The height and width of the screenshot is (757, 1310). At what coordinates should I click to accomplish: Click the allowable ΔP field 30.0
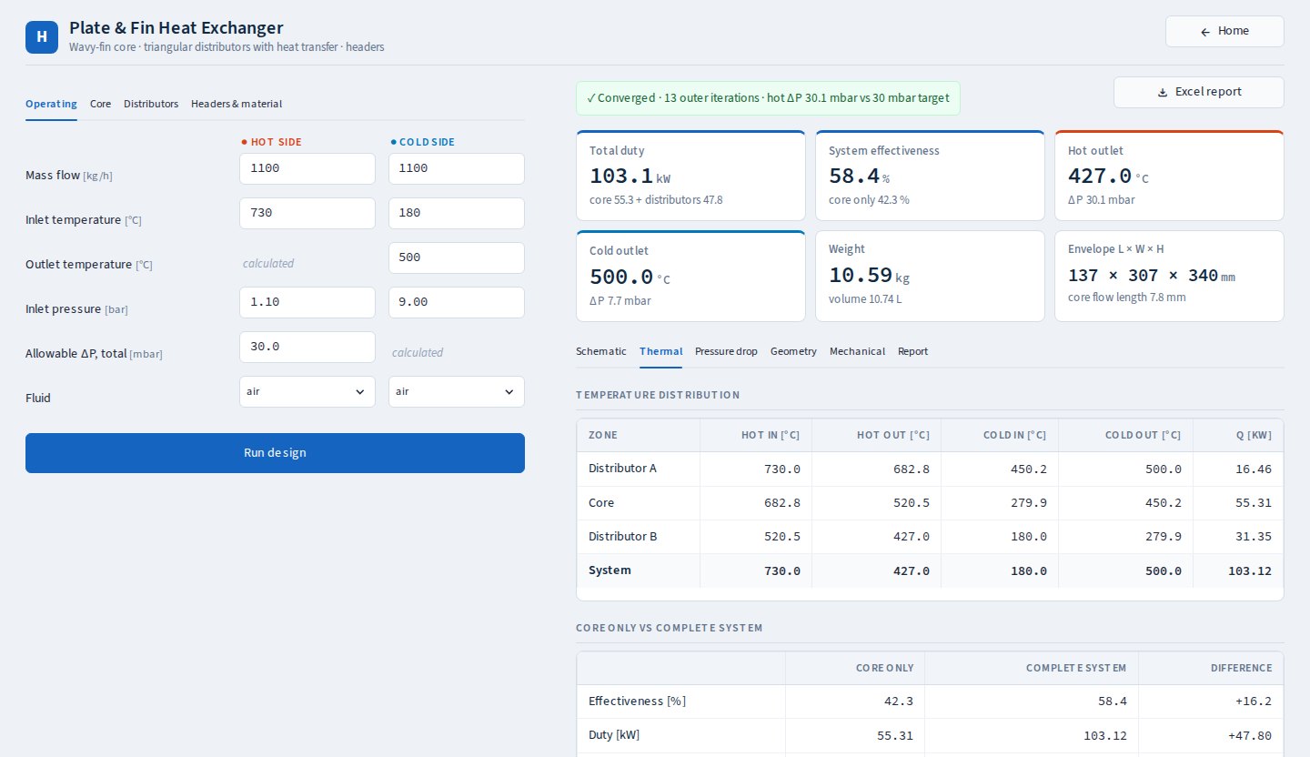(x=307, y=347)
